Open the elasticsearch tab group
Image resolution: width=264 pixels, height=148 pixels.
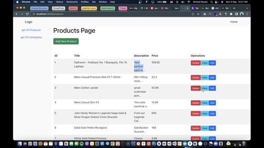click(108, 8)
